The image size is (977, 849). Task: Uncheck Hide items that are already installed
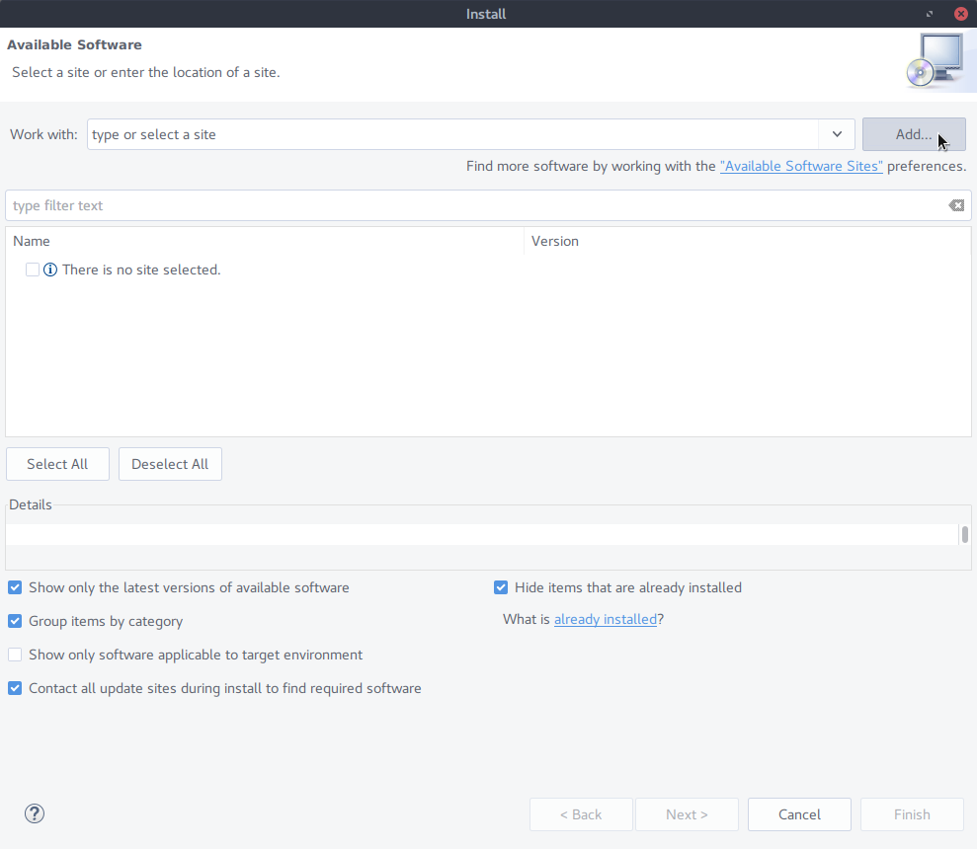tap(501, 587)
